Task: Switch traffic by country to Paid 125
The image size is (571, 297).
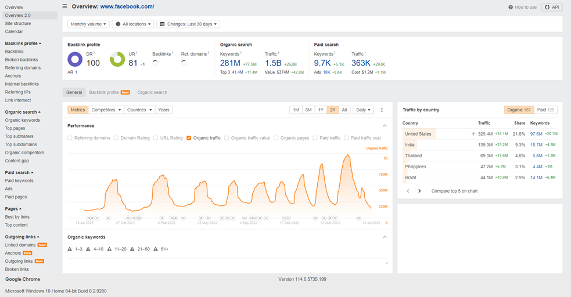Action: pos(545,110)
